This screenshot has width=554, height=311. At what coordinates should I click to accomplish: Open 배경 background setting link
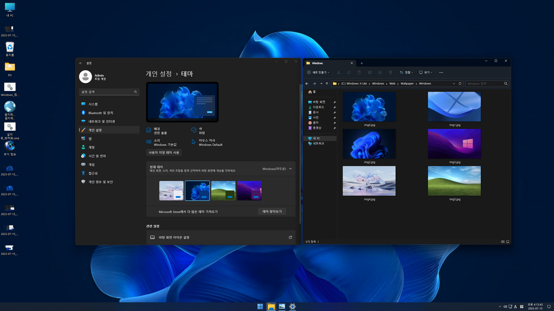click(156, 131)
